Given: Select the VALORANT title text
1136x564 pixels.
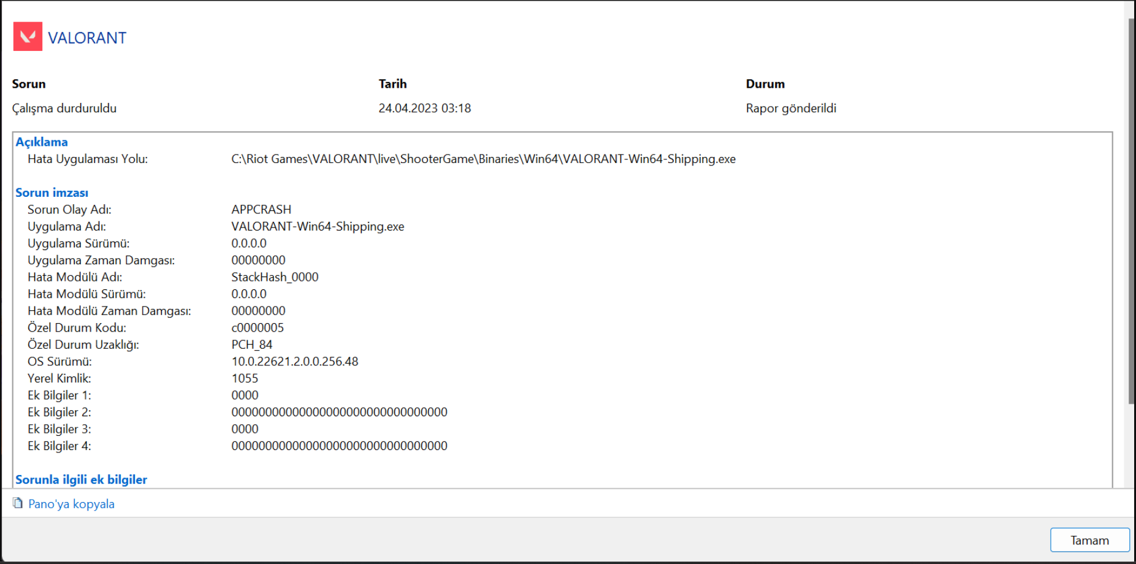Looking at the screenshot, I should tap(87, 38).
